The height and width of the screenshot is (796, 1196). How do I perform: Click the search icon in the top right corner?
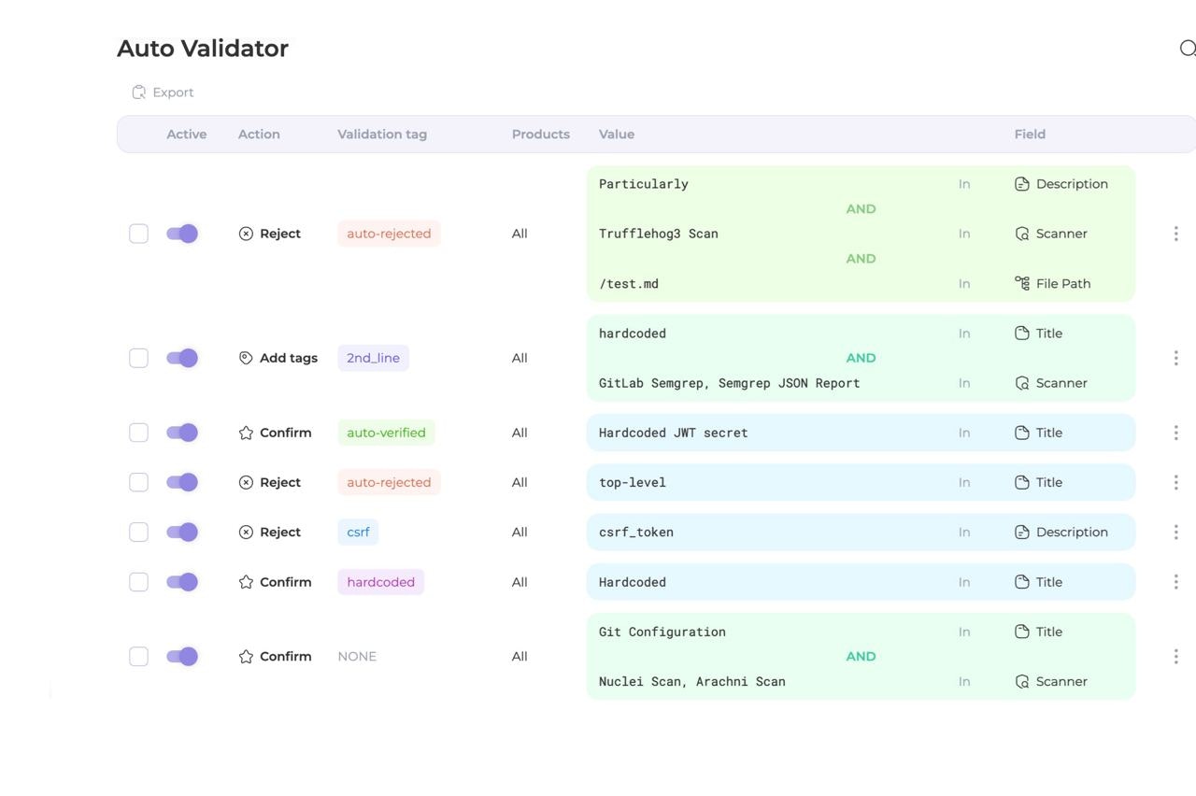pos(1188,47)
